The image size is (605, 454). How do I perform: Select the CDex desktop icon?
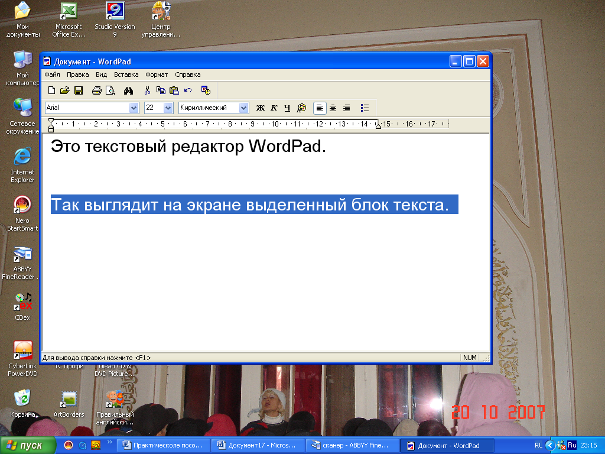click(x=23, y=307)
